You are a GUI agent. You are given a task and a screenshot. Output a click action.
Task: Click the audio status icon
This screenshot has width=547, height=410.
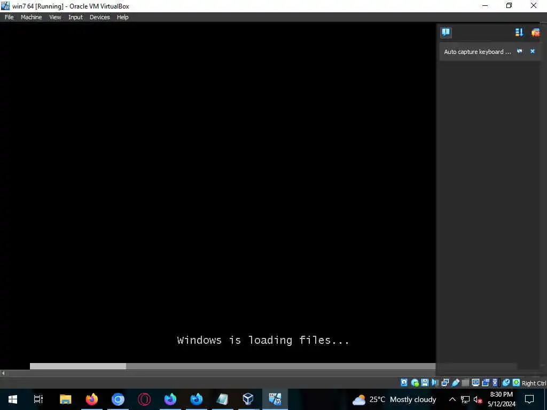[435, 382]
